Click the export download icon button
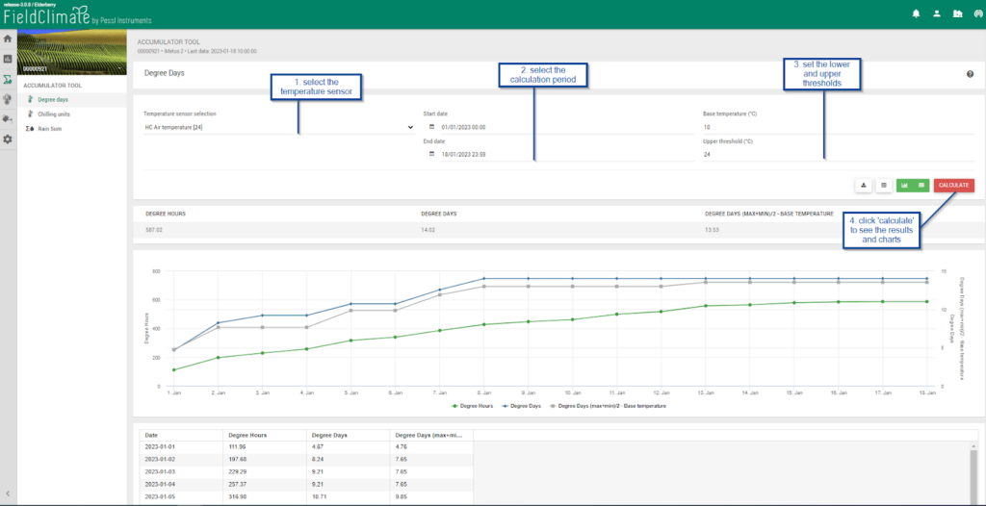Viewport: 986px width, 506px height. (864, 186)
